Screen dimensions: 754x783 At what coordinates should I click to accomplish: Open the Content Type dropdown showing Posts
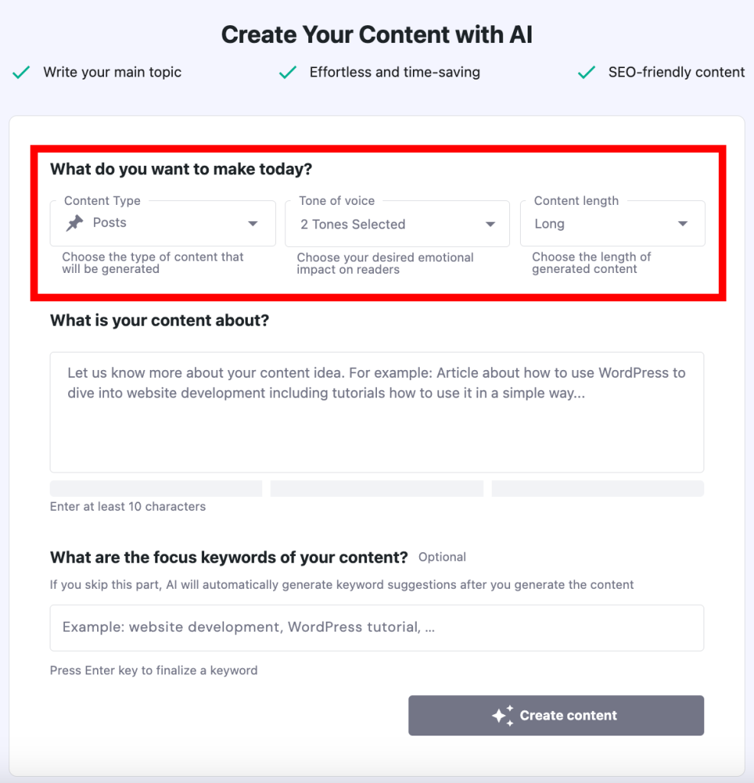coord(162,223)
